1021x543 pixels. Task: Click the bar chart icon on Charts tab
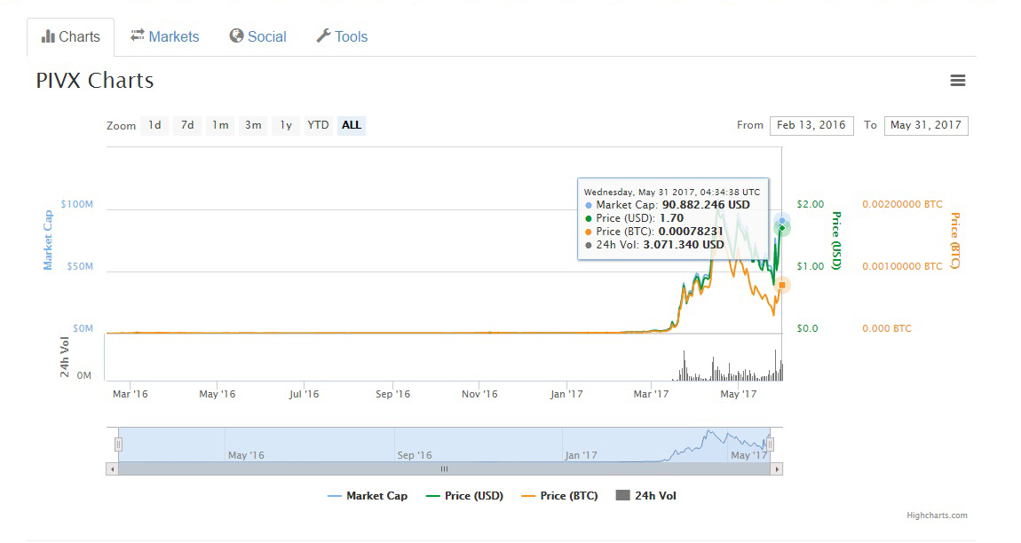click(x=48, y=36)
